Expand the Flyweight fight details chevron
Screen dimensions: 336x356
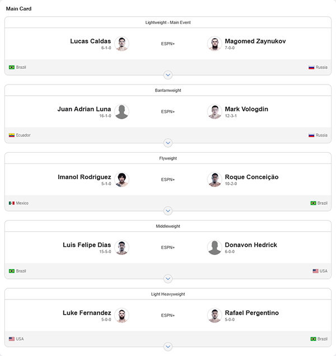coord(168,210)
